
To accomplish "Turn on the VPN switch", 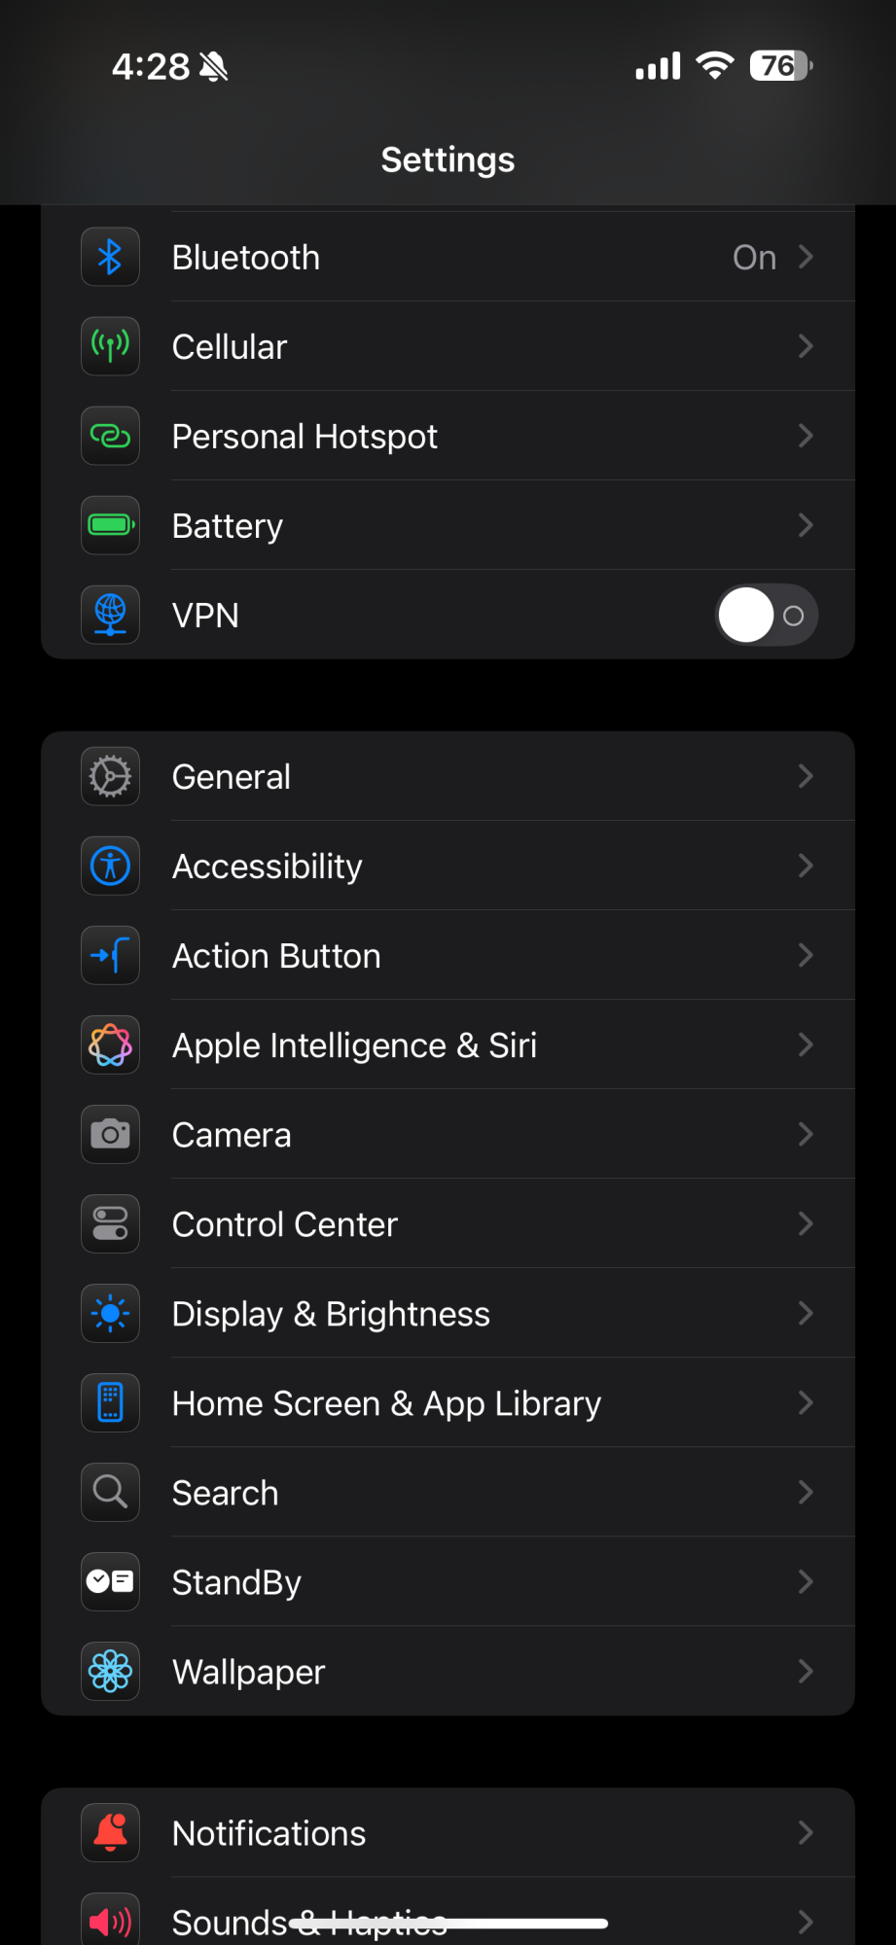I will coord(767,615).
